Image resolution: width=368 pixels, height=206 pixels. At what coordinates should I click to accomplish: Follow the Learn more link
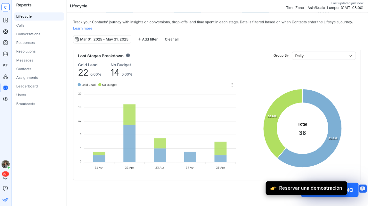point(83,29)
